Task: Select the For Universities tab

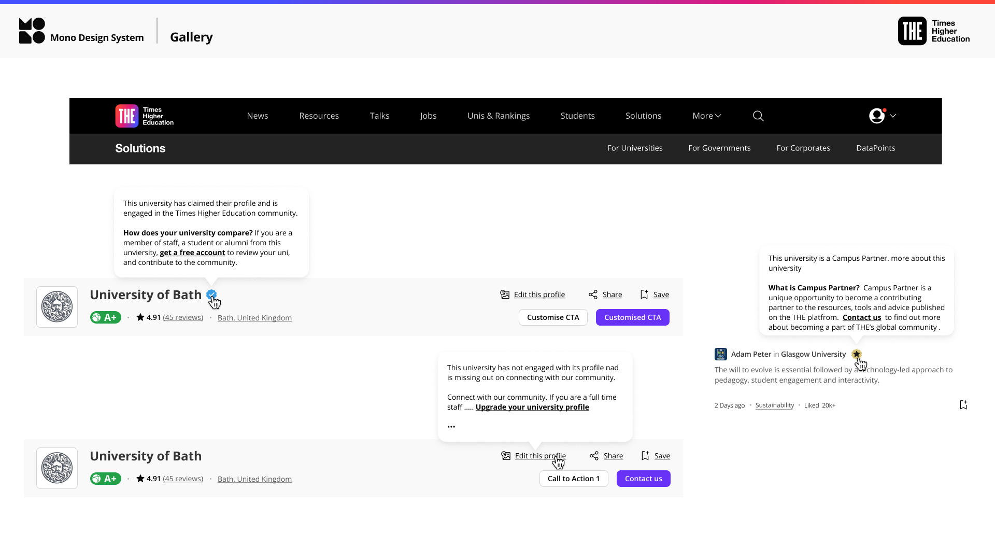Action: point(635,148)
